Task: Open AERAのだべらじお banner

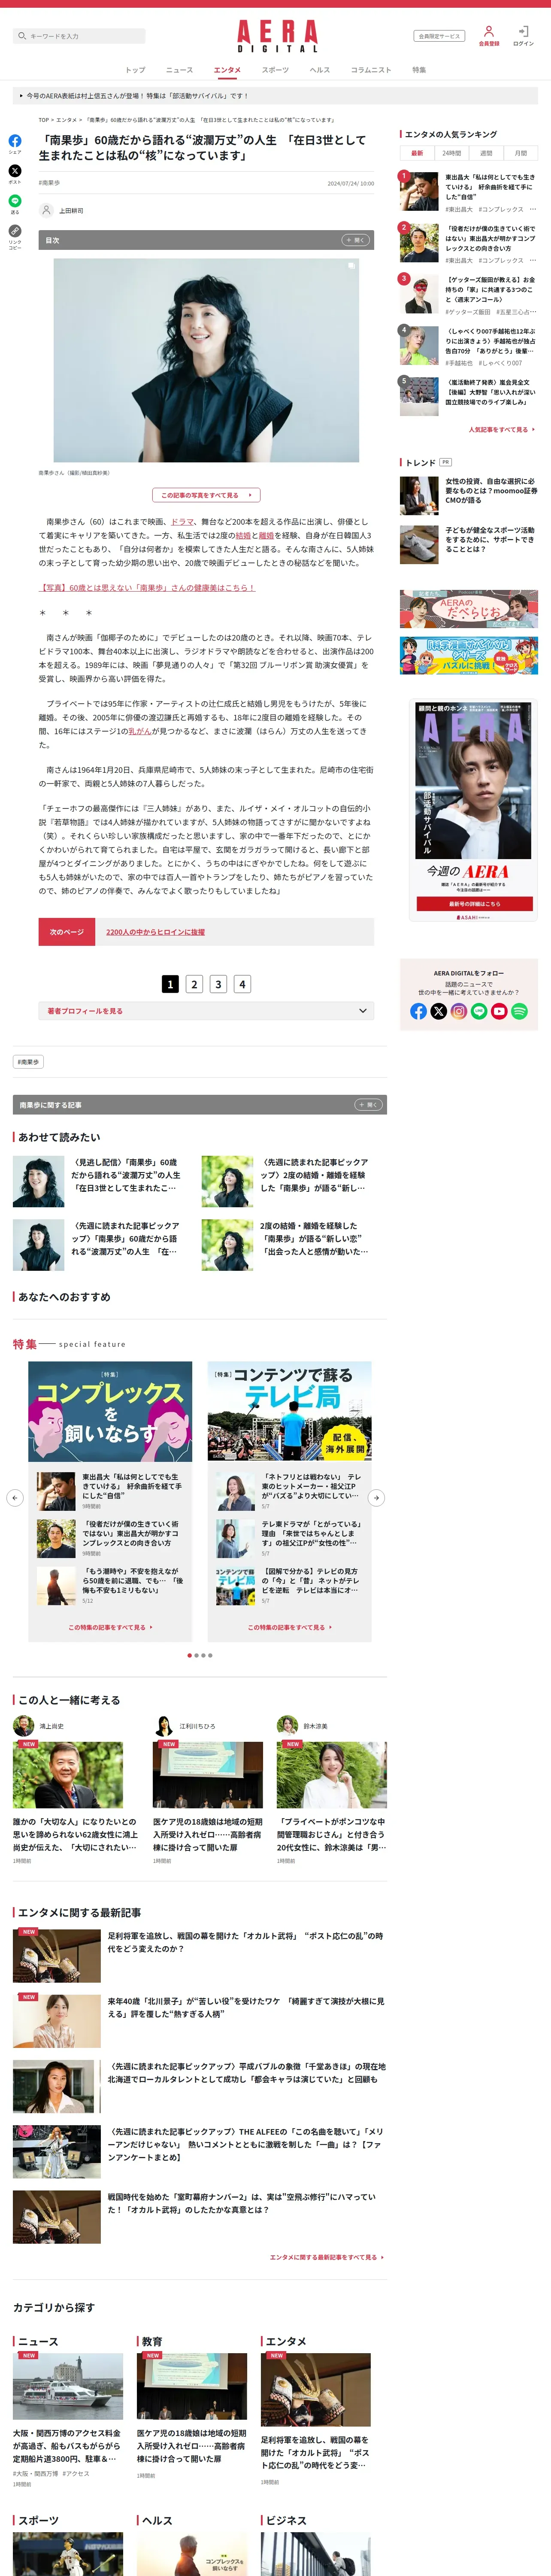Action: point(469,609)
